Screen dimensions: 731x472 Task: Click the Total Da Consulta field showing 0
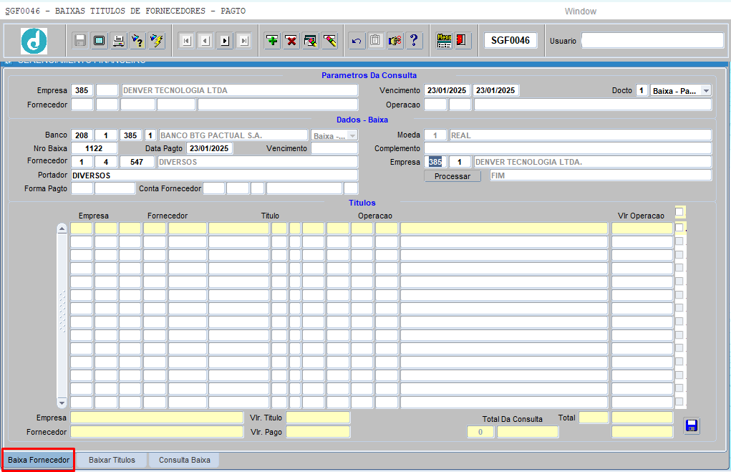coord(480,432)
